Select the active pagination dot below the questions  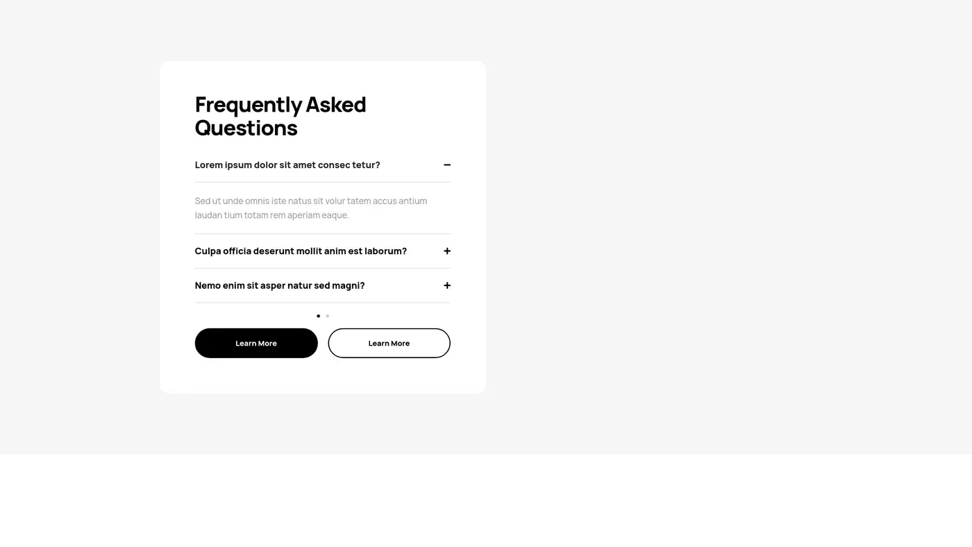[x=318, y=316]
